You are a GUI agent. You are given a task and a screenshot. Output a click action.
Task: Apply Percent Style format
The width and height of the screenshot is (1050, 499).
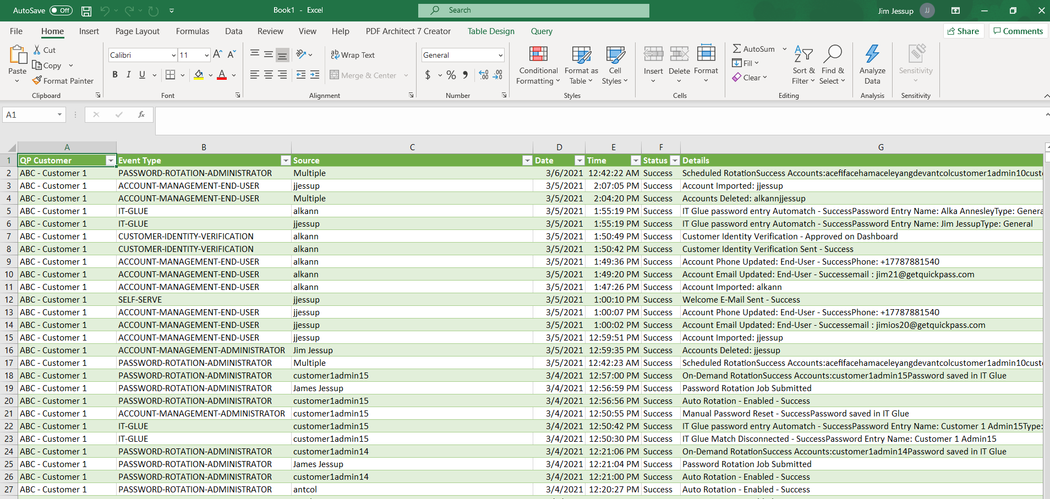click(x=451, y=75)
